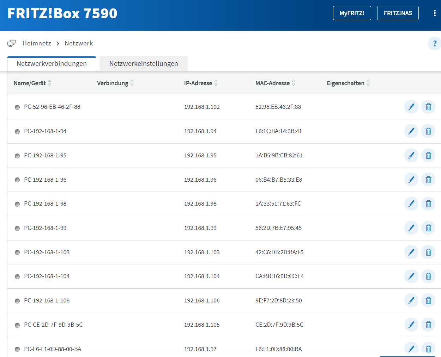Go to Heimnetz breadcrumb link

[x=37, y=43]
